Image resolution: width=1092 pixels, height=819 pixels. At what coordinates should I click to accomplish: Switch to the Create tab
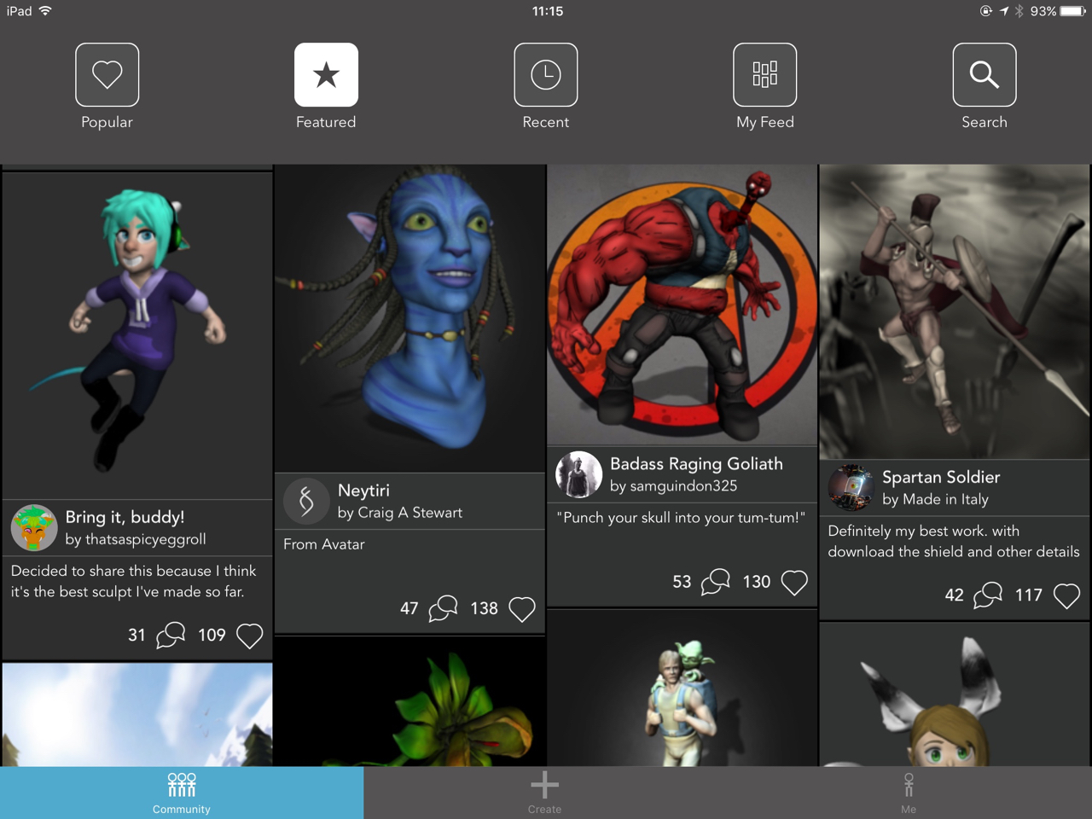point(544,793)
